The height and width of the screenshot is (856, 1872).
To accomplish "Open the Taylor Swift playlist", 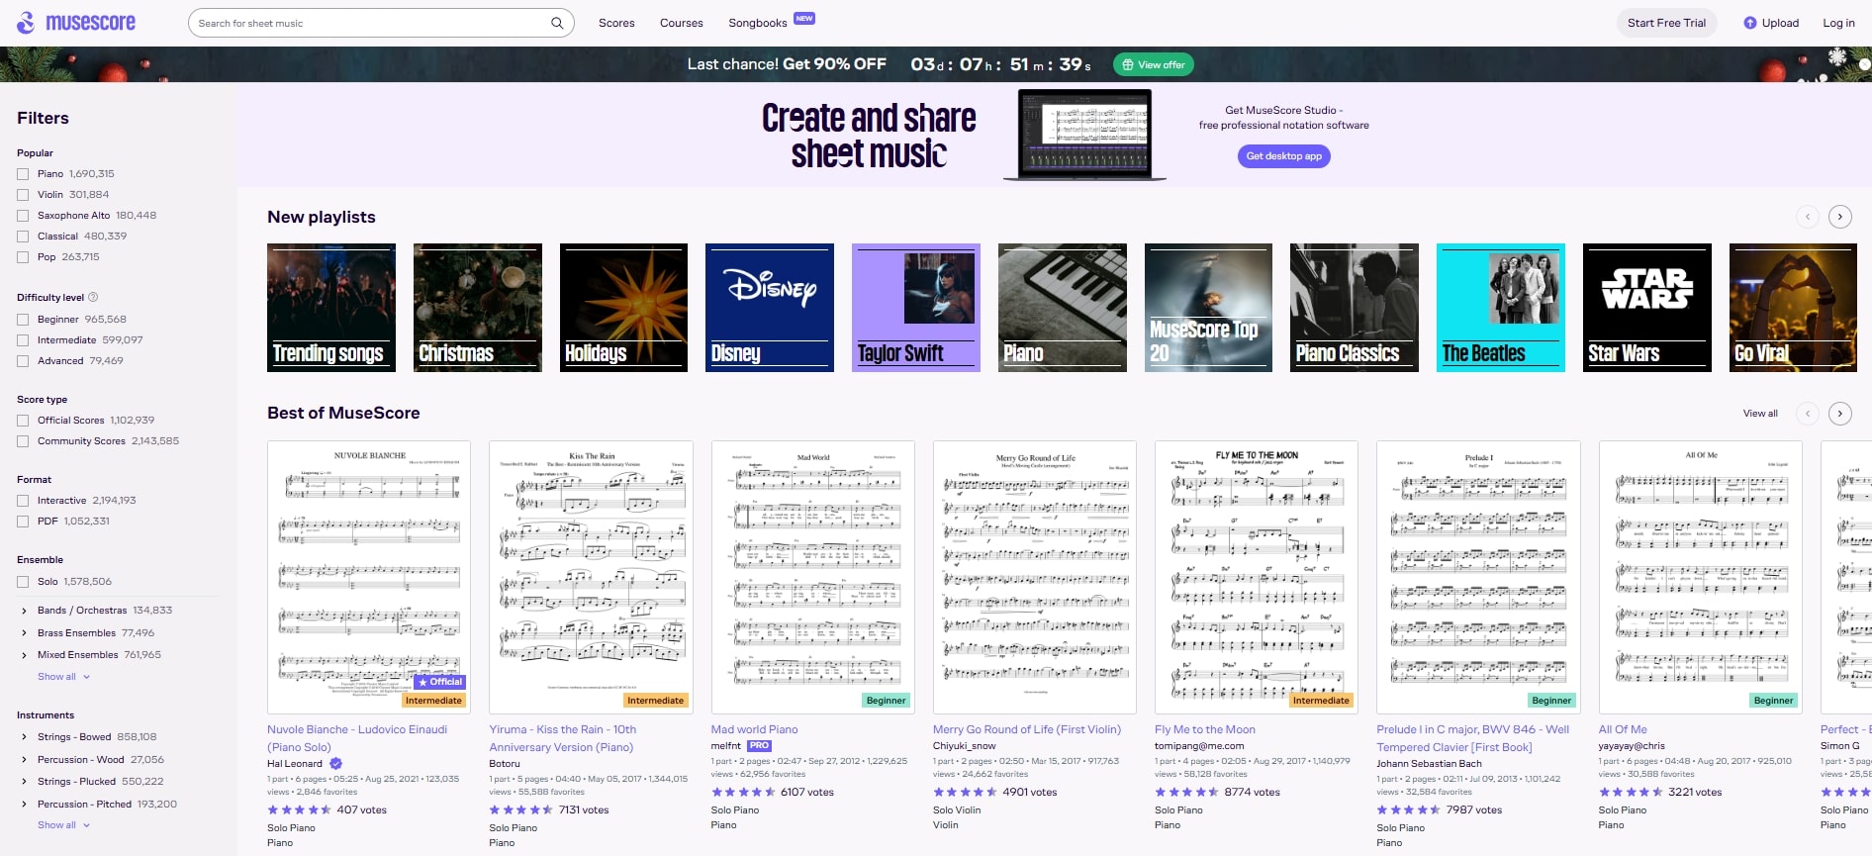I will 916,308.
